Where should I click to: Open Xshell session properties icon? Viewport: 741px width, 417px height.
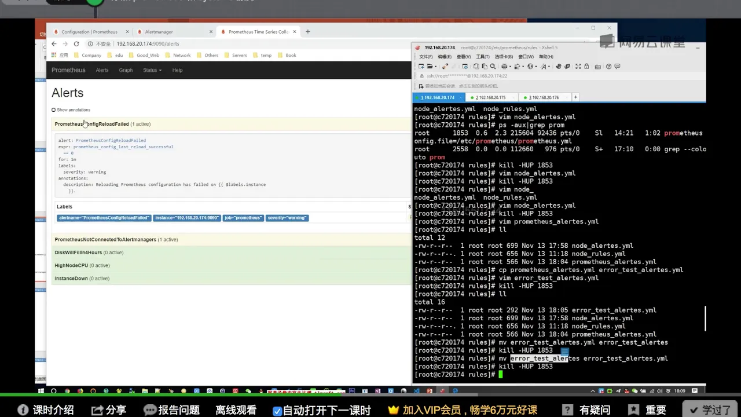[465, 67]
